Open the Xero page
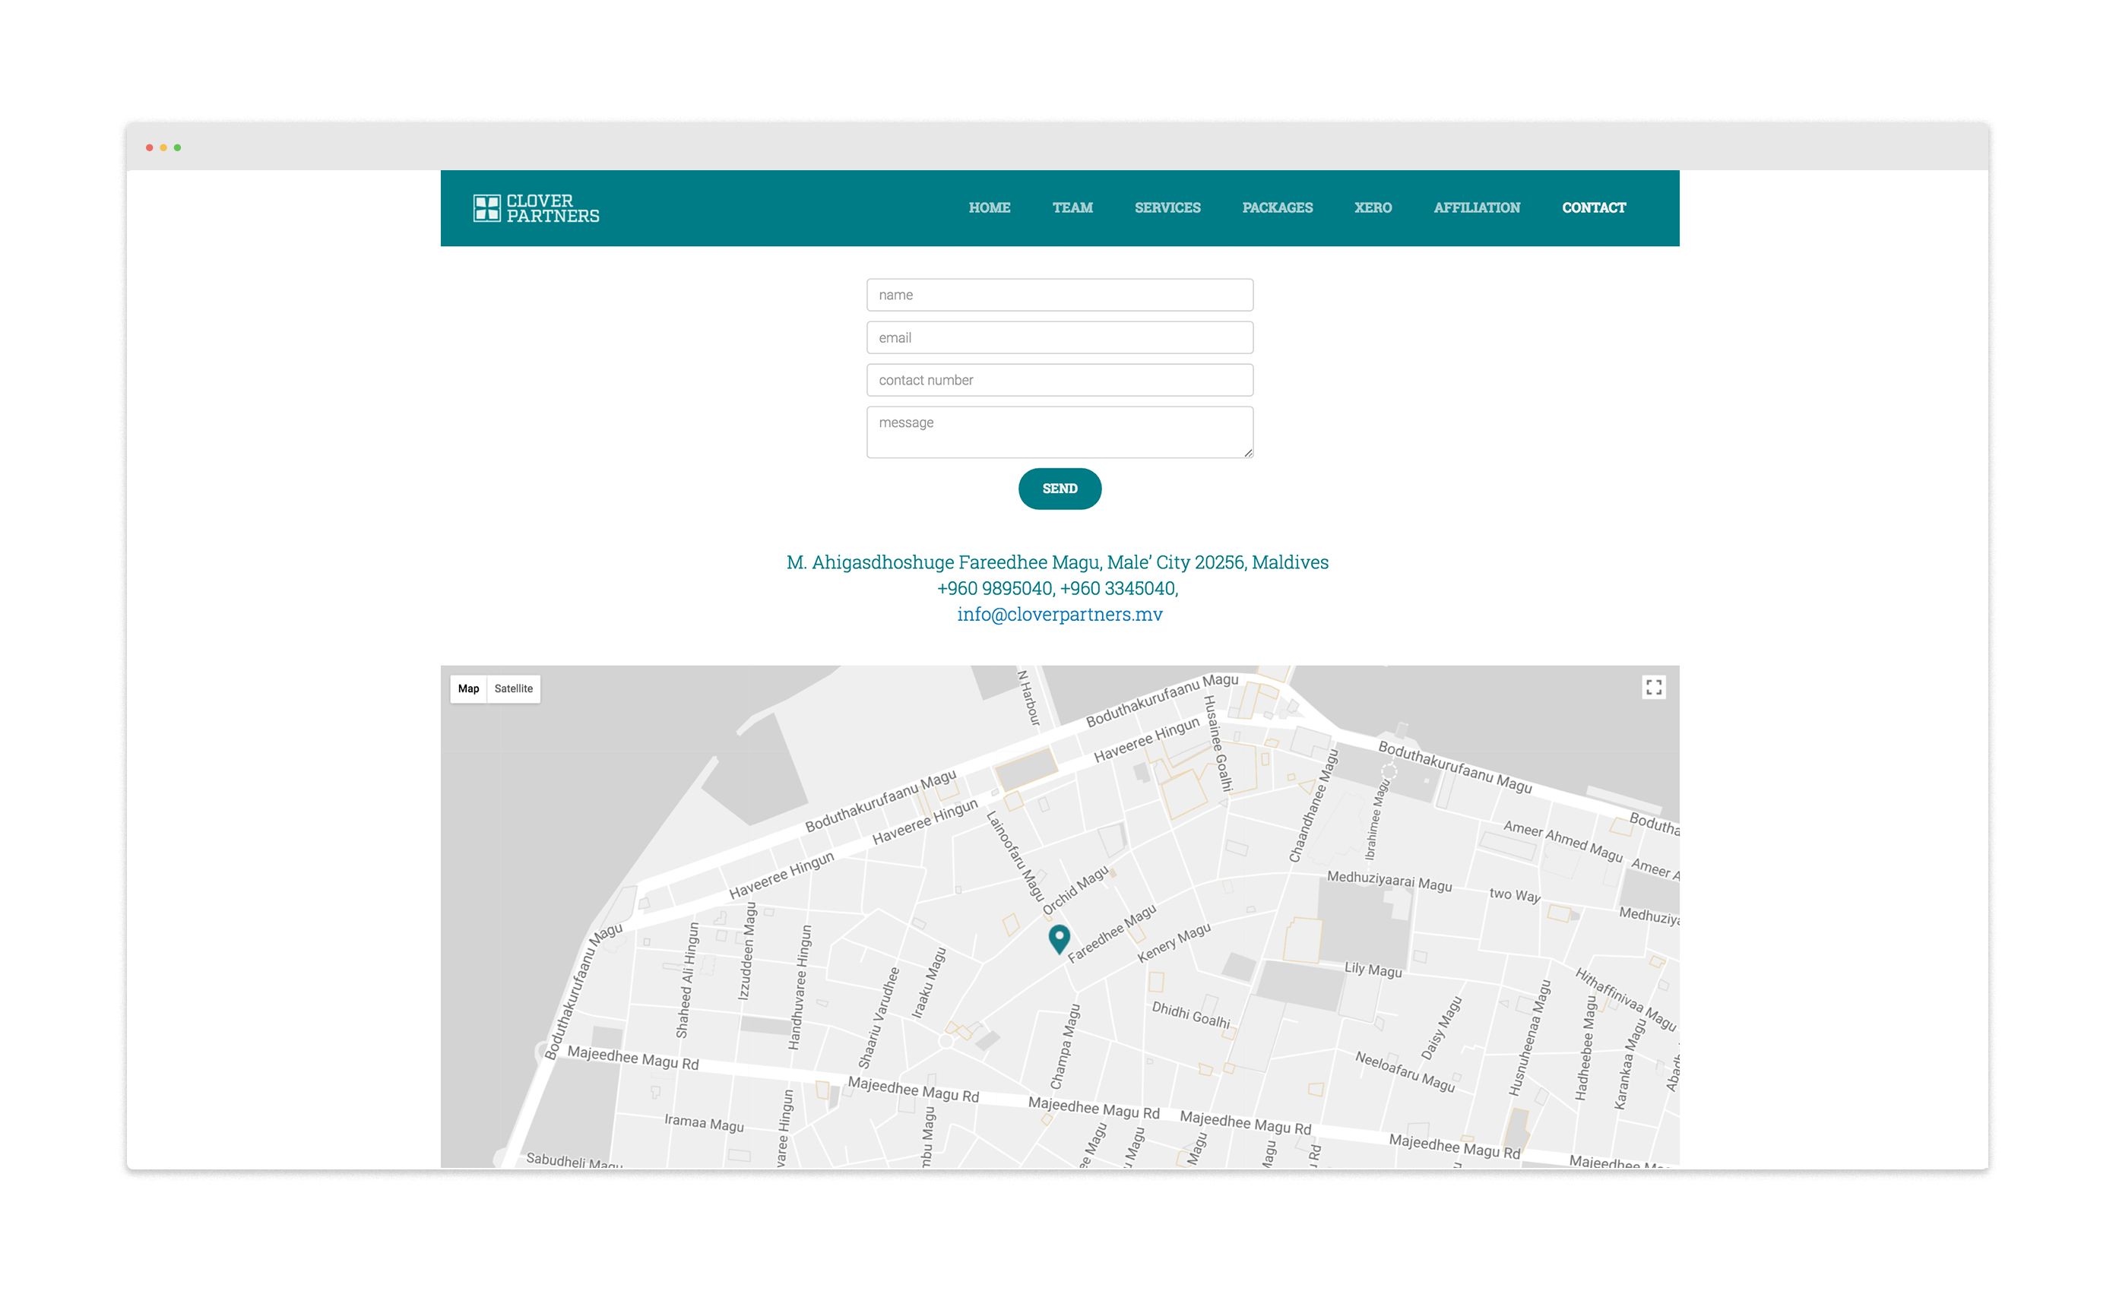The width and height of the screenshot is (2116, 1310). coord(1372,208)
